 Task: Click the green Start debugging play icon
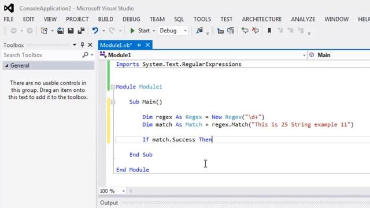pyautogui.click(x=132, y=31)
